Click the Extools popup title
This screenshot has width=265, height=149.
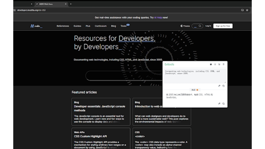click(169, 64)
